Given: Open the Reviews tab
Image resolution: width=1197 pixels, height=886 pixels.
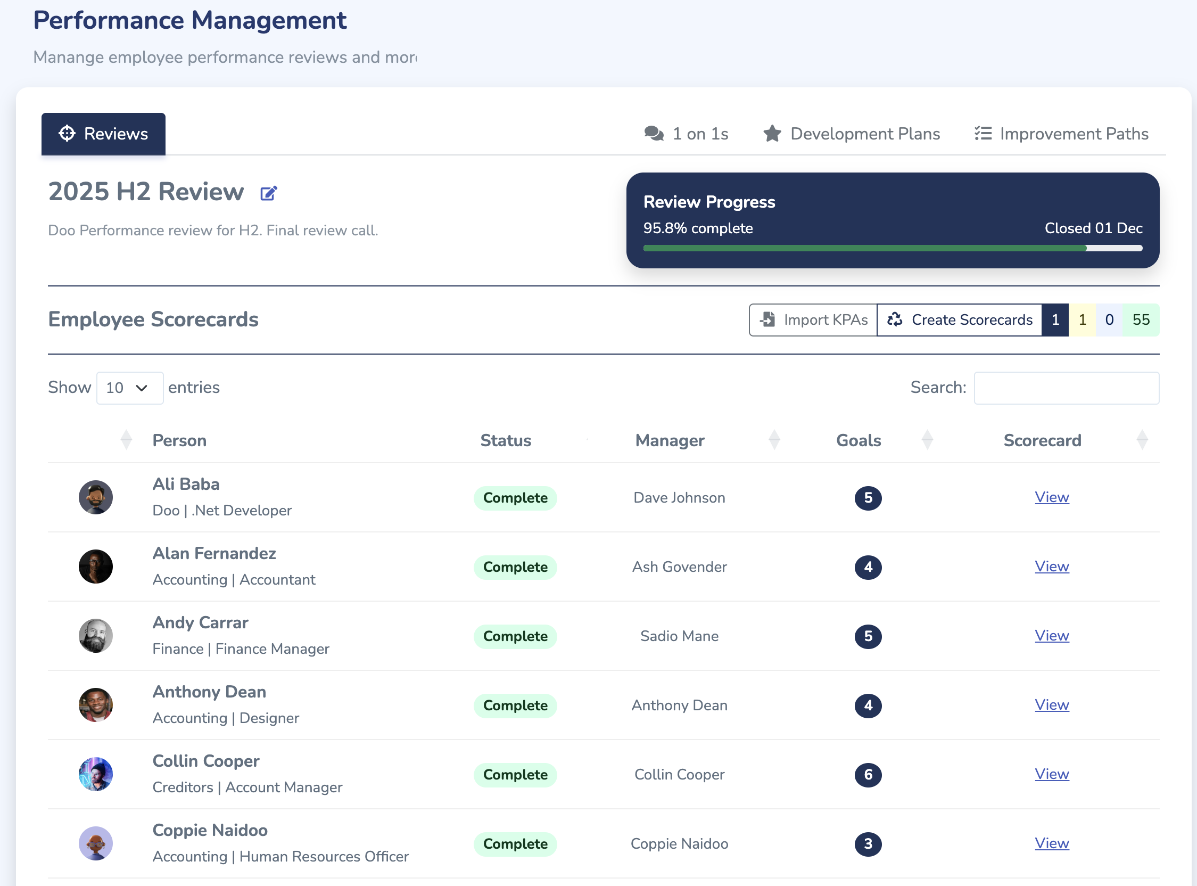Looking at the screenshot, I should click(x=103, y=134).
